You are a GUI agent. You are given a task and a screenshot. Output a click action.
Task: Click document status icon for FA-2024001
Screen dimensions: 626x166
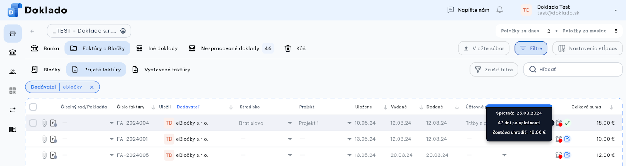coord(54,139)
